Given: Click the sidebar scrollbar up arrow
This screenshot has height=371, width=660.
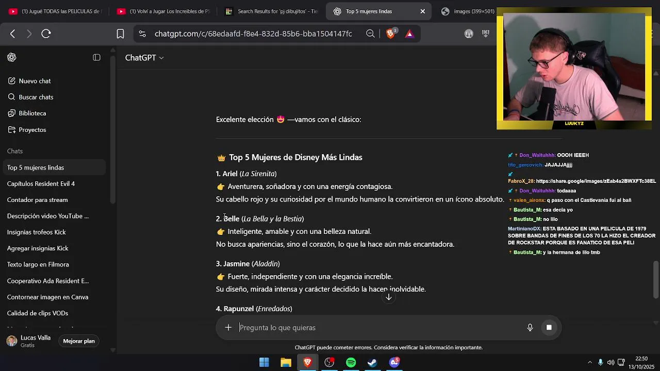Looking at the screenshot, I should tap(112, 50).
